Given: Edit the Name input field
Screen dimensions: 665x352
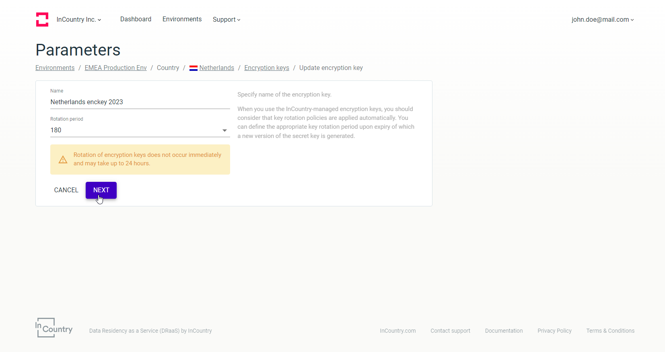Looking at the screenshot, I should [x=140, y=102].
